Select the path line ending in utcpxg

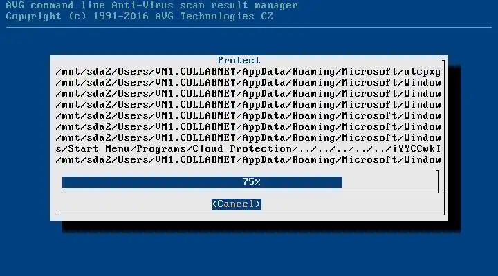(248, 72)
